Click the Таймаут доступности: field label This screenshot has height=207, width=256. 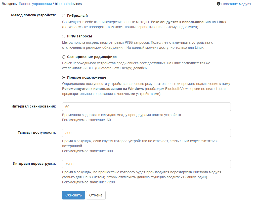(37, 132)
